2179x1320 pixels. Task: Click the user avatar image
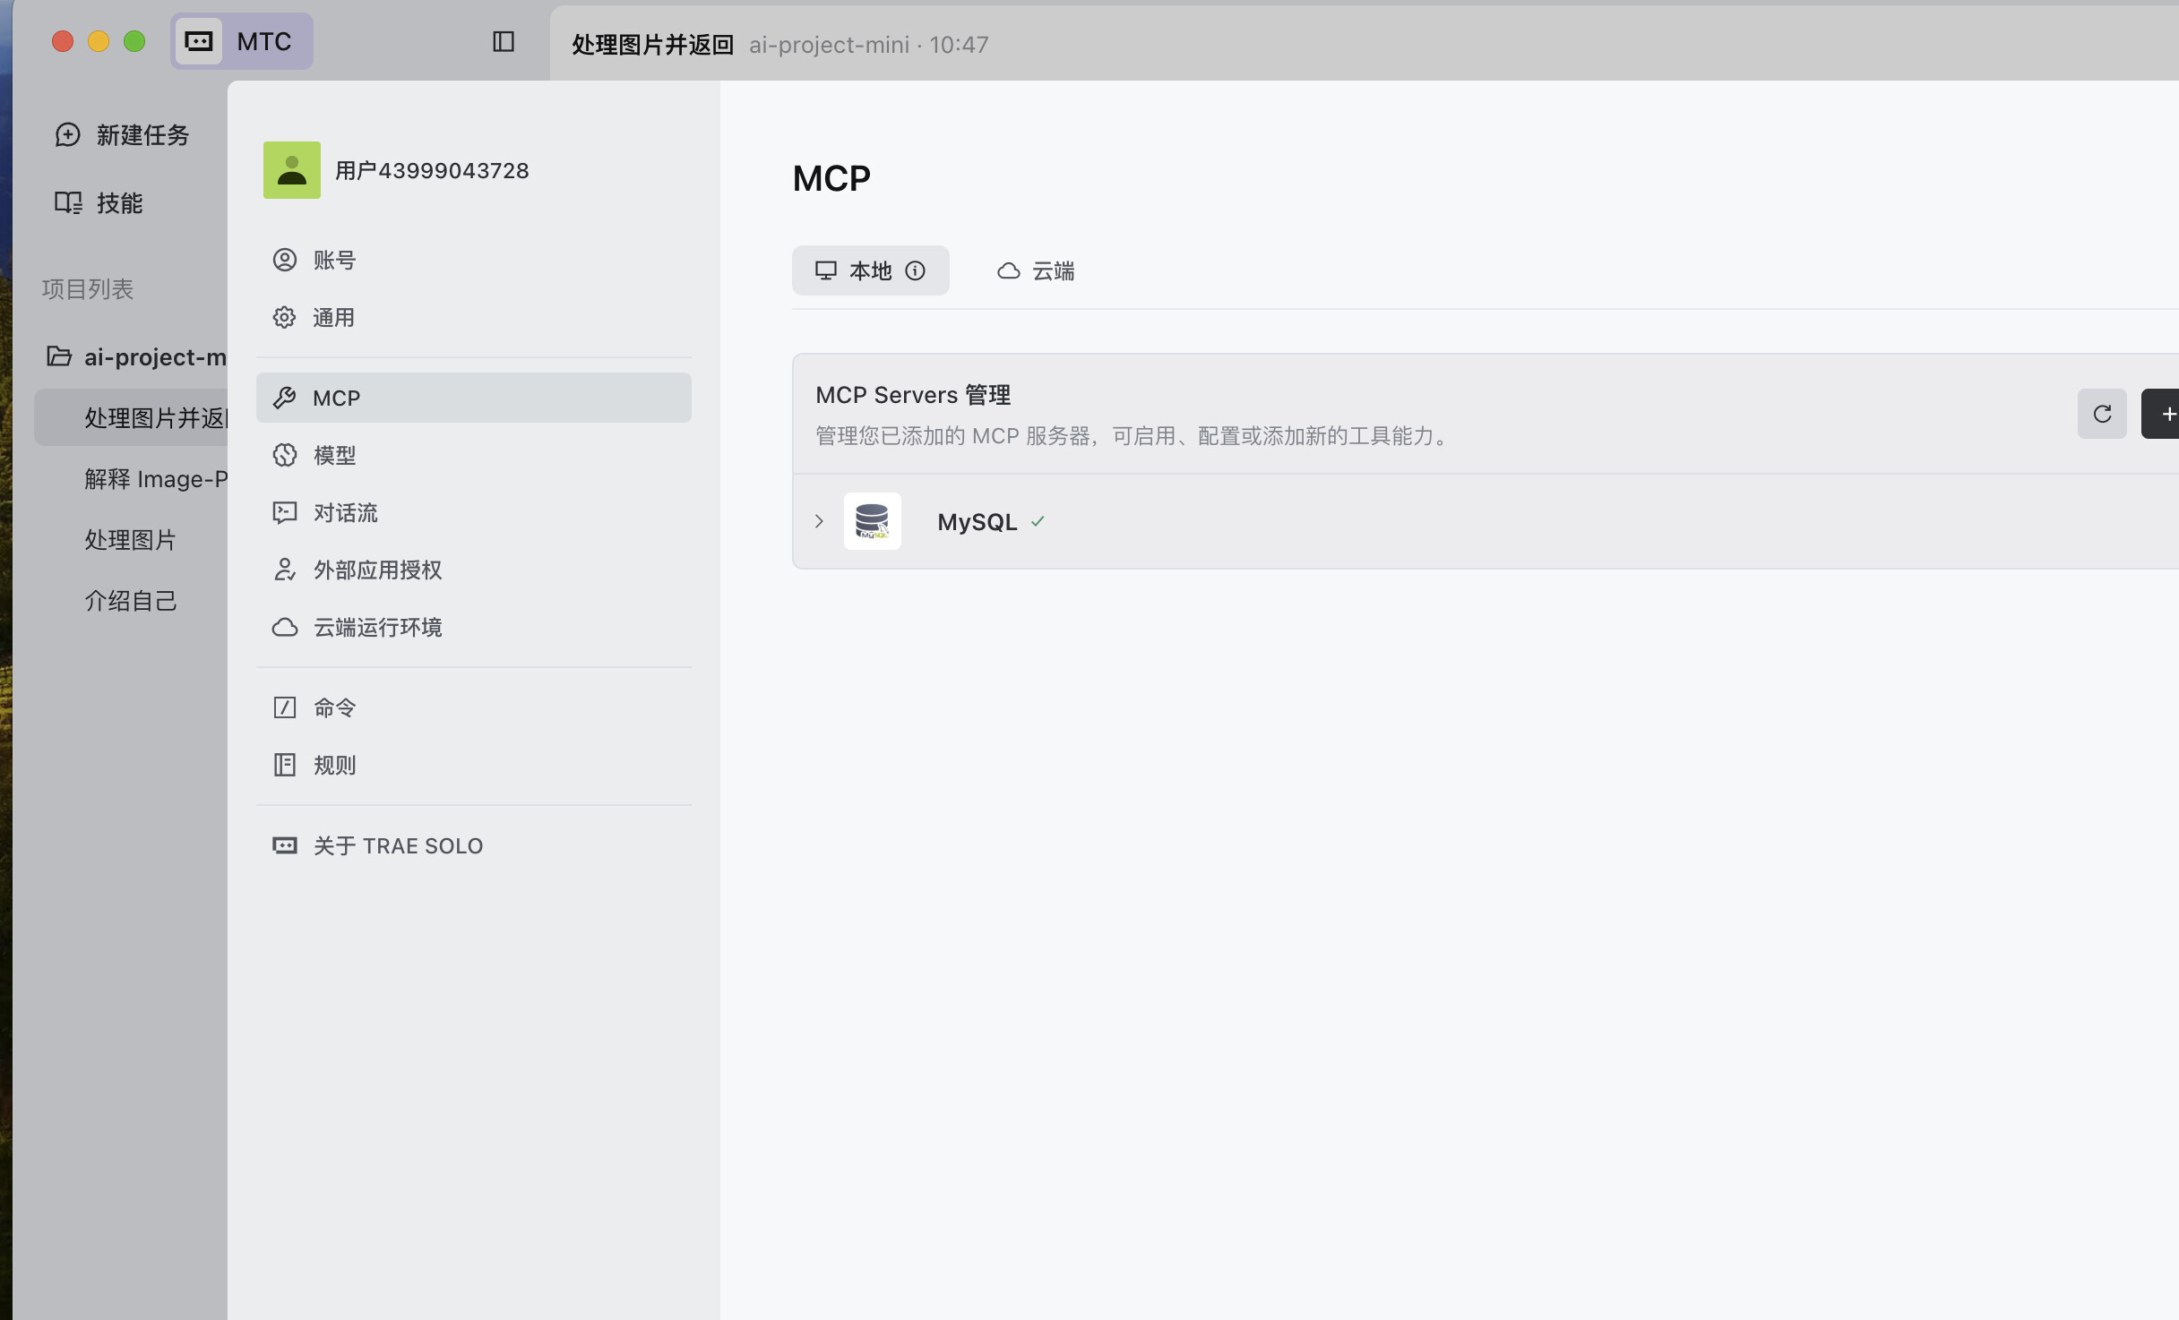[x=291, y=170]
